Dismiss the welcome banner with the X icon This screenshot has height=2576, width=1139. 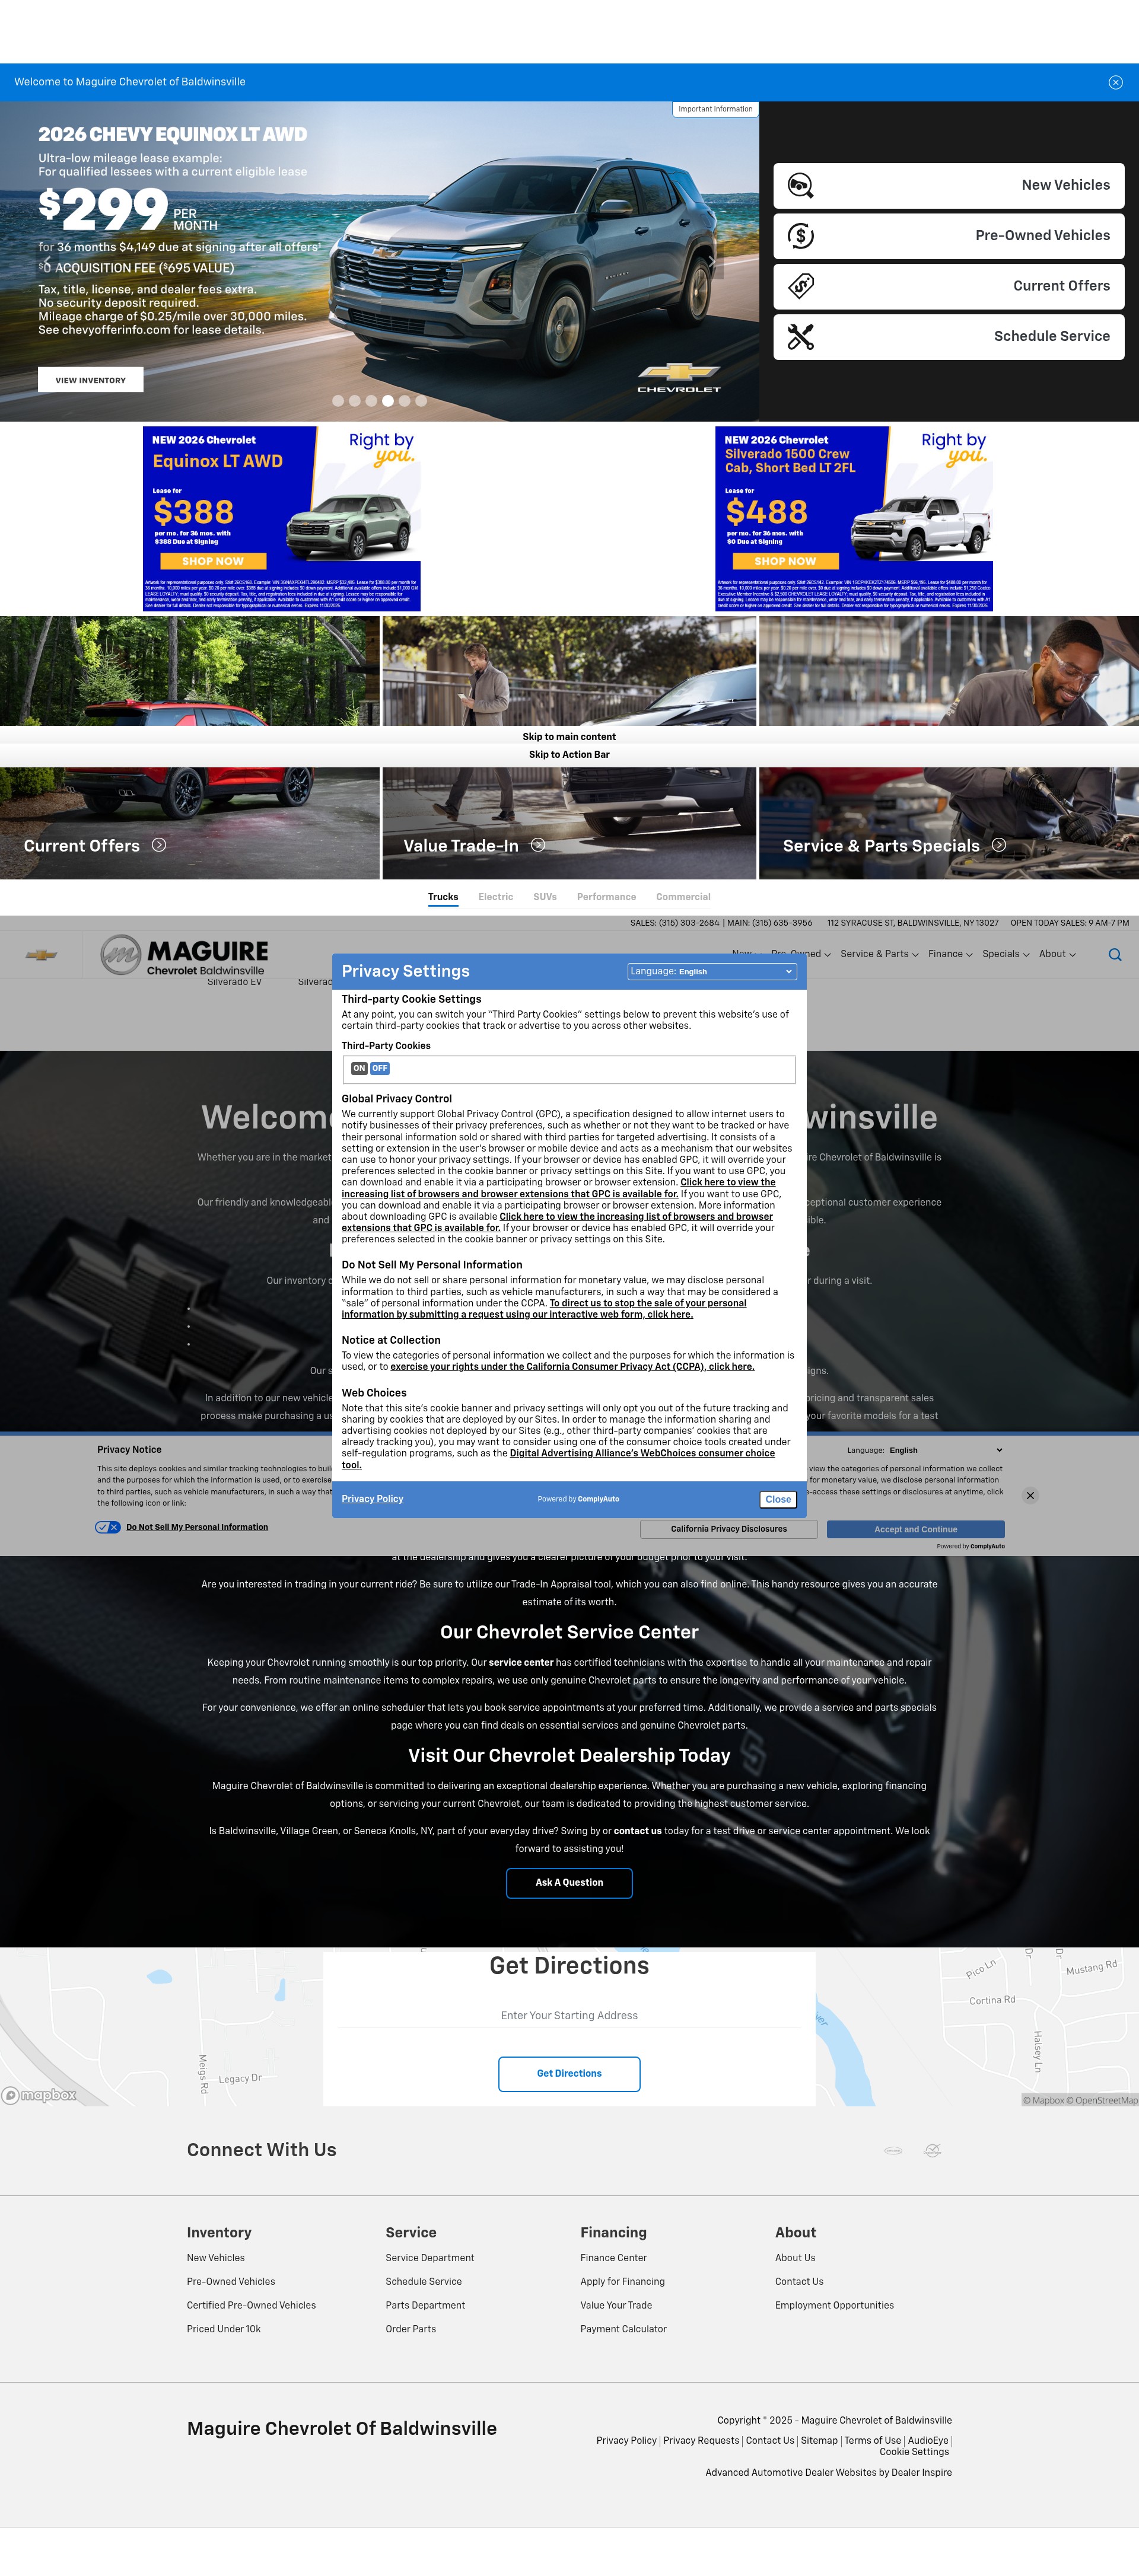[x=1115, y=82]
